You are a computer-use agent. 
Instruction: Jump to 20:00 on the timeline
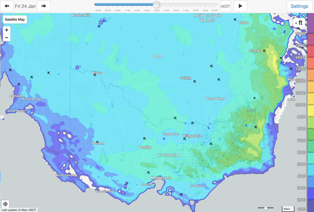tap(215, 10)
